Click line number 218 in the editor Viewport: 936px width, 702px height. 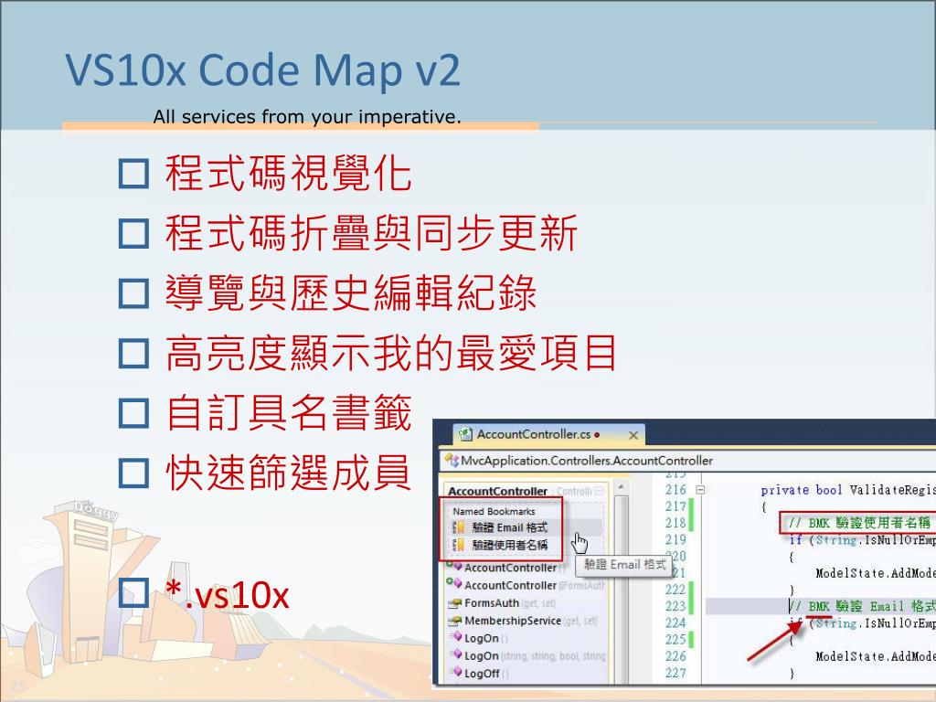pos(675,523)
